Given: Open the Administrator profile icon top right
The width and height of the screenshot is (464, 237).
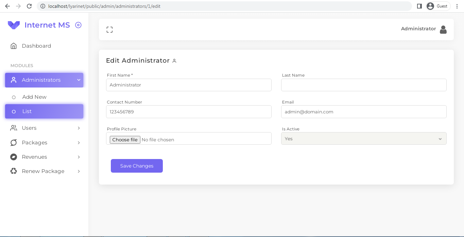Looking at the screenshot, I should (x=443, y=29).
